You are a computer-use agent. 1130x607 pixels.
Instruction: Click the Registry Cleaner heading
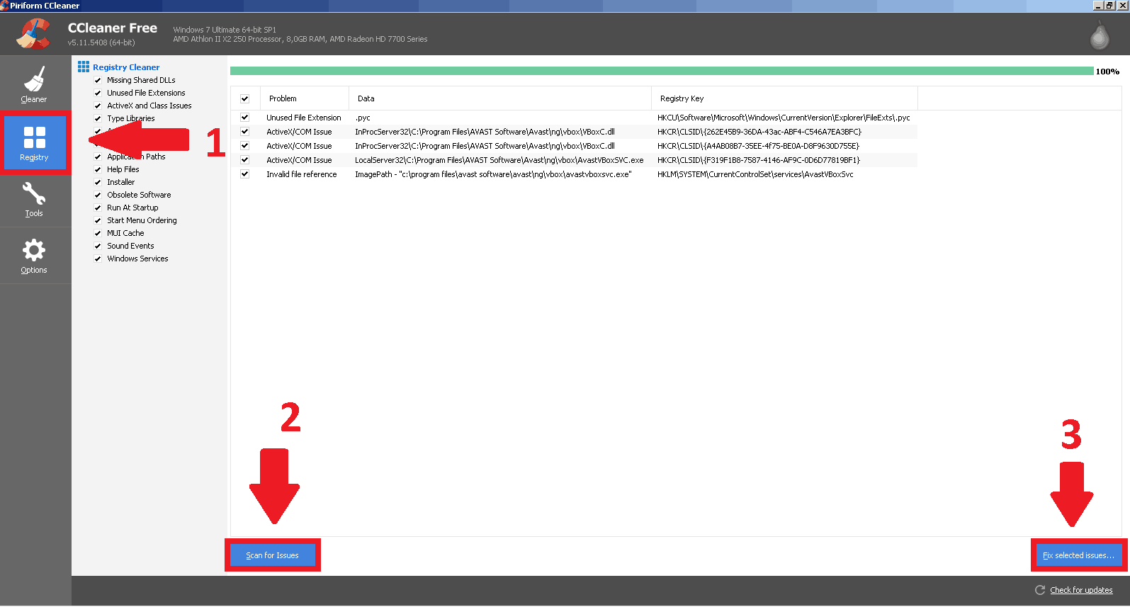(126, 67)
